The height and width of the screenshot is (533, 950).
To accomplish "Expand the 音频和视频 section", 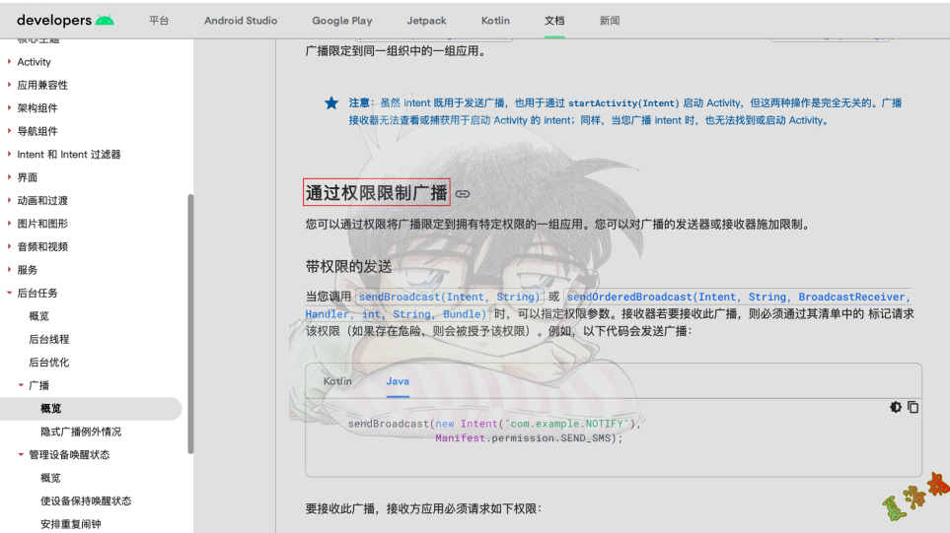I will point(9,246).
